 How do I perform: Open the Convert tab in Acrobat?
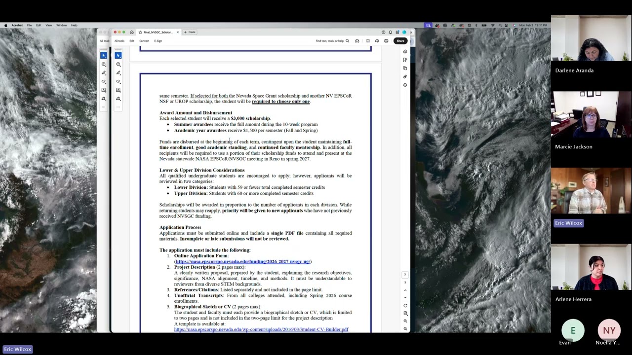[144, 41]
